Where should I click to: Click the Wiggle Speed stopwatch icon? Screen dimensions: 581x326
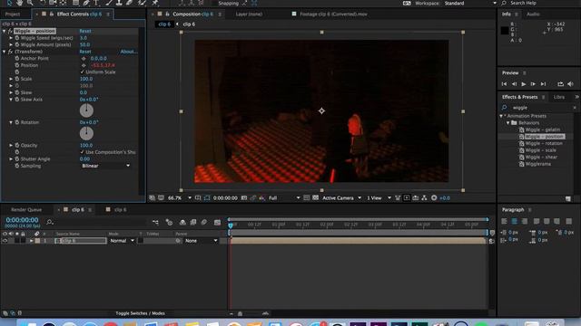click(17, 38)
